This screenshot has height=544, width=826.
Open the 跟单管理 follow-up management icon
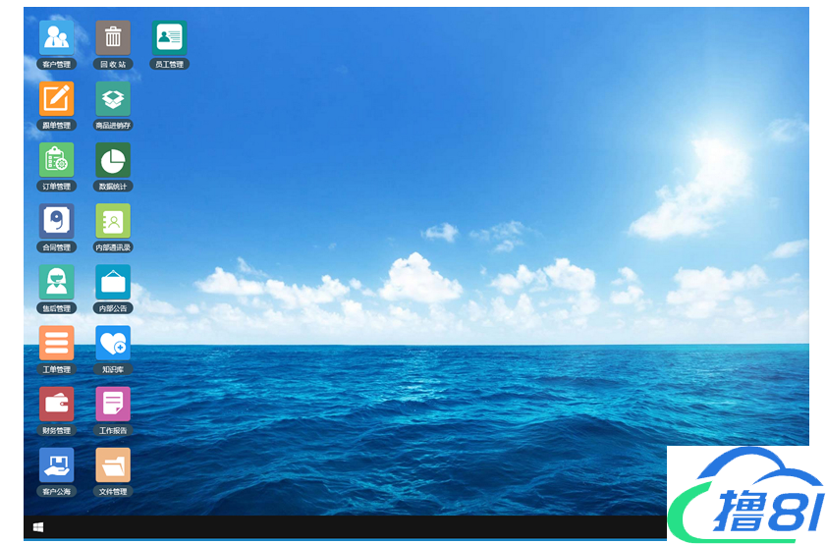[x=56, y=99]
